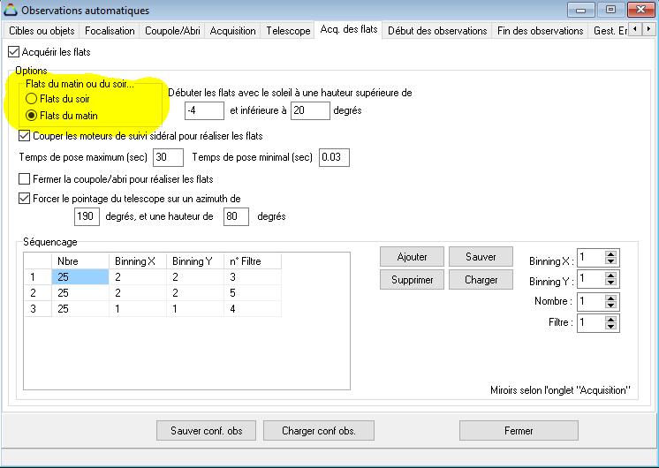Enable Fermer la coupole/abri checkbox
659x468 pixels.
[x=25, y=179]
